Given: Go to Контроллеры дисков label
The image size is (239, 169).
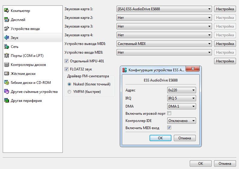Looking at the screenshot, I should [x=28, y=65].
